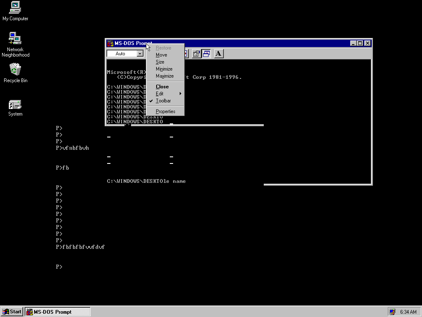Select Properties from the system menu
This screenshot has height=317, width=422.
click(x=164, y=111)
